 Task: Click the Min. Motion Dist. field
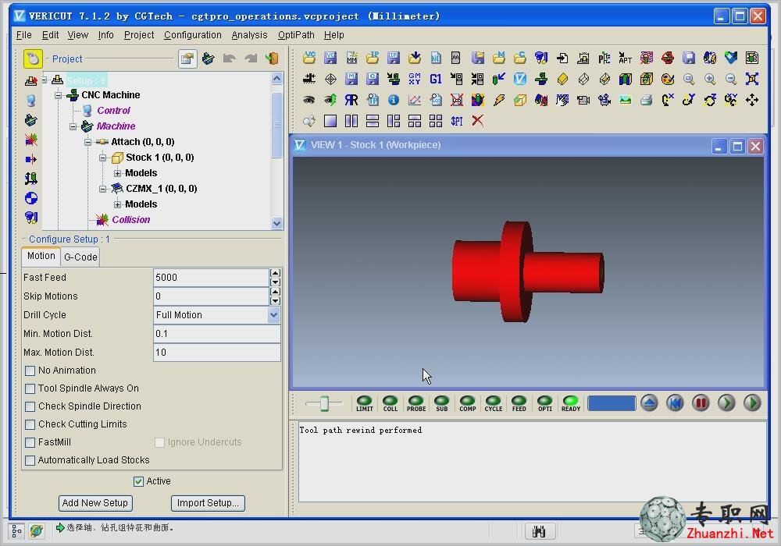[216, 334]
